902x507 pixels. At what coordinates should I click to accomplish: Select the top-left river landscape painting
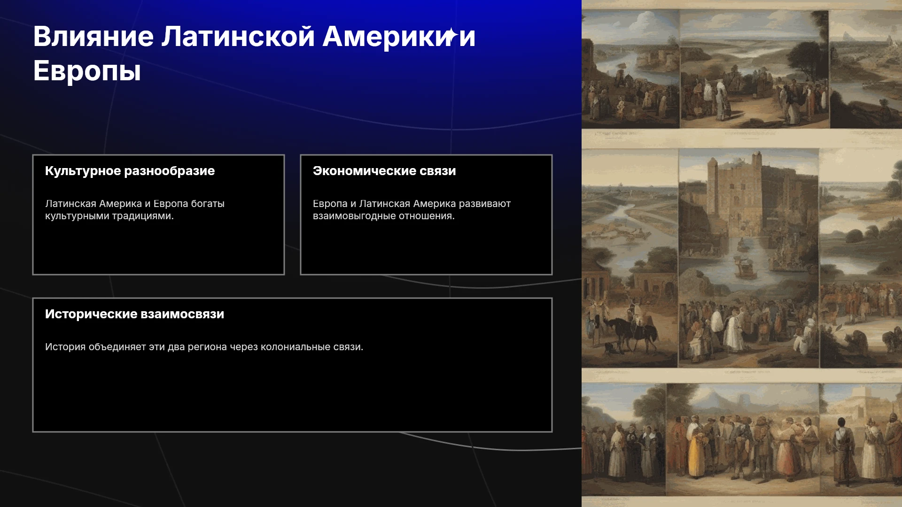point(630,69)
